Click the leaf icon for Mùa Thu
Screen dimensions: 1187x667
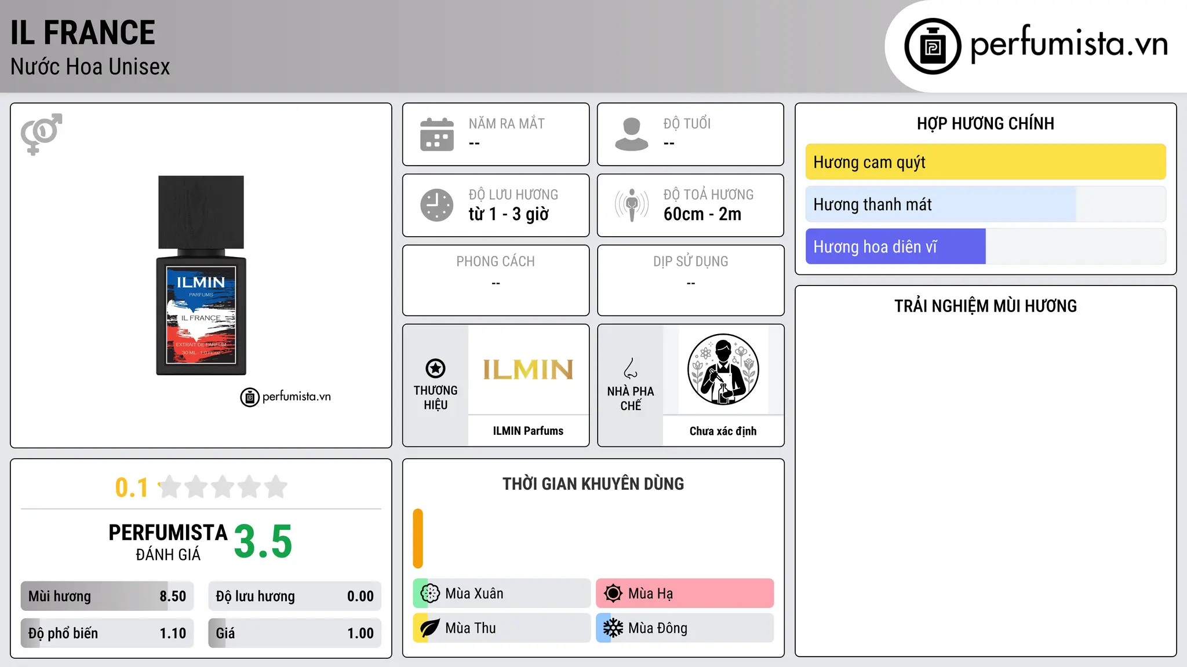tap(430, 628)
